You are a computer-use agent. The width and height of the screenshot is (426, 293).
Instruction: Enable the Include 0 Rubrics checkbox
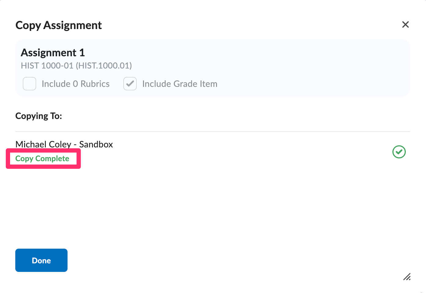click(x=29, y=83)
